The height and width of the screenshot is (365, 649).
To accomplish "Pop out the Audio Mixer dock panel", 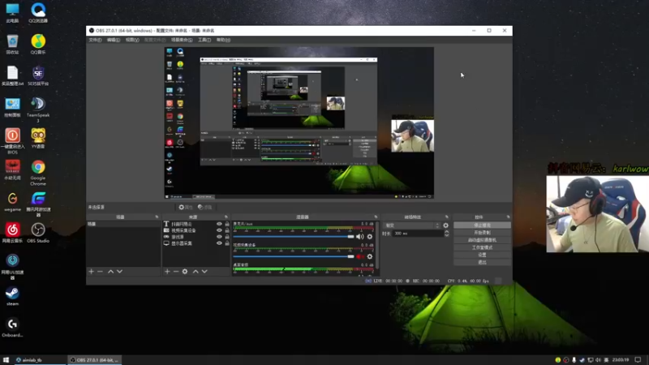I will (x=376, y=217).
